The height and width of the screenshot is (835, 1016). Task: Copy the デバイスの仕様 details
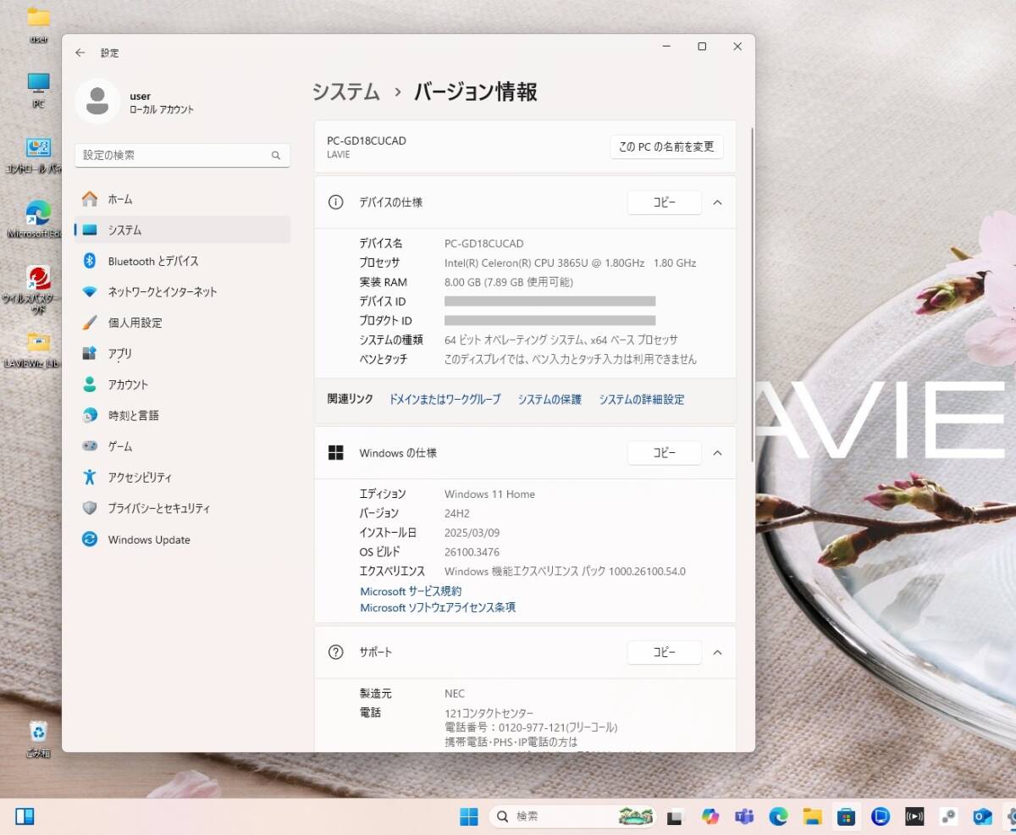(664, 202)
